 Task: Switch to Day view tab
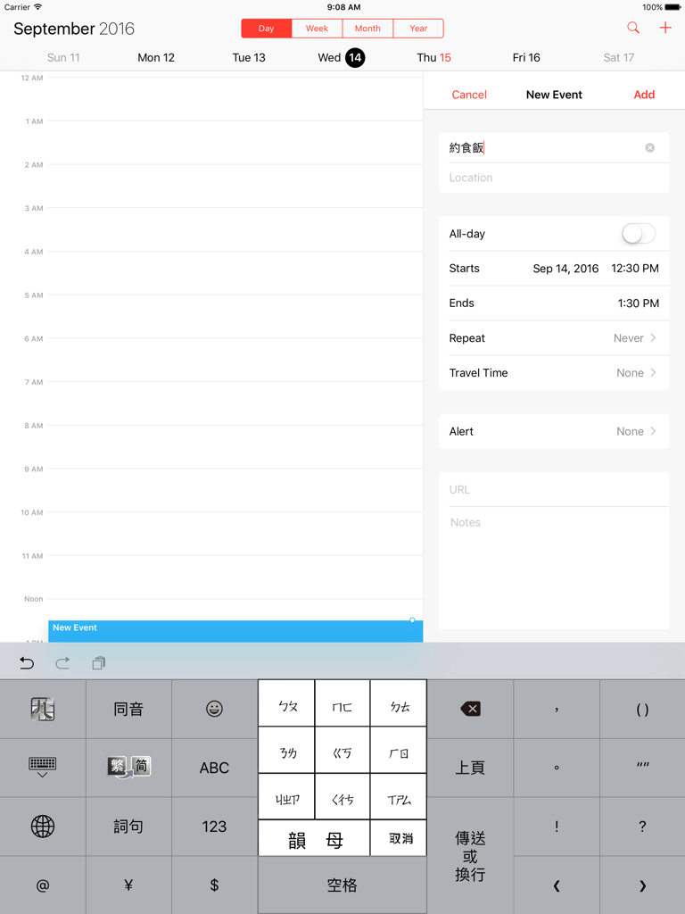(x=266, y=28)
